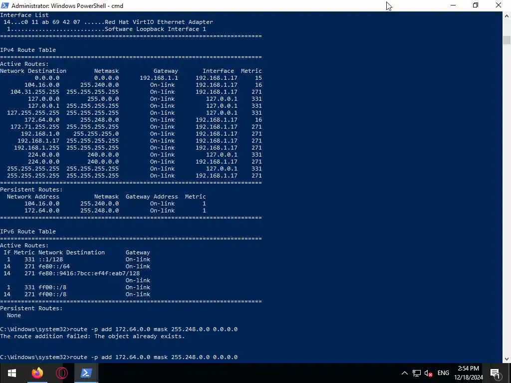Open the Action Center notifications icon
Viewport: 511px width, 383px height.
[x=495, y=373]
